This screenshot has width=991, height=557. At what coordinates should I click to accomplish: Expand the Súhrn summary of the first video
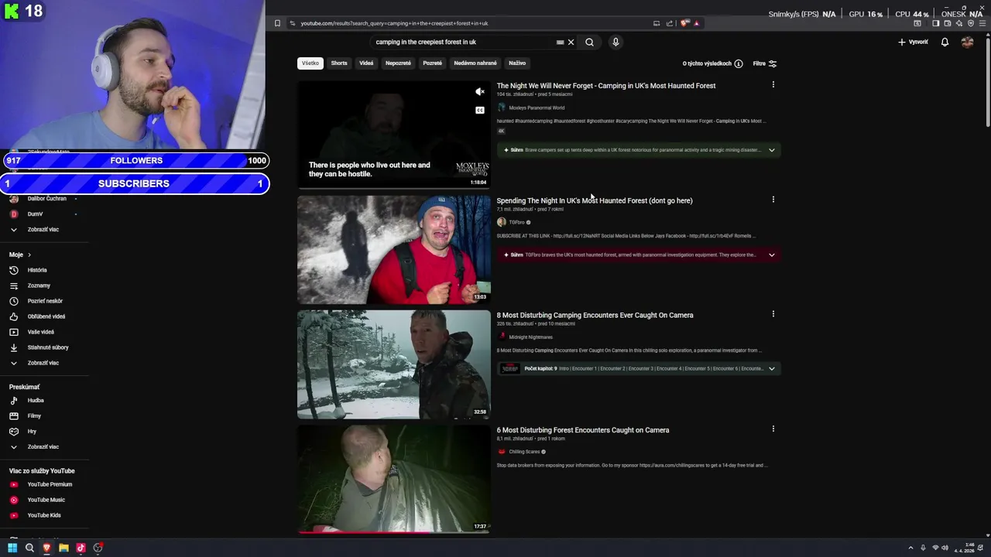point(771,150)
